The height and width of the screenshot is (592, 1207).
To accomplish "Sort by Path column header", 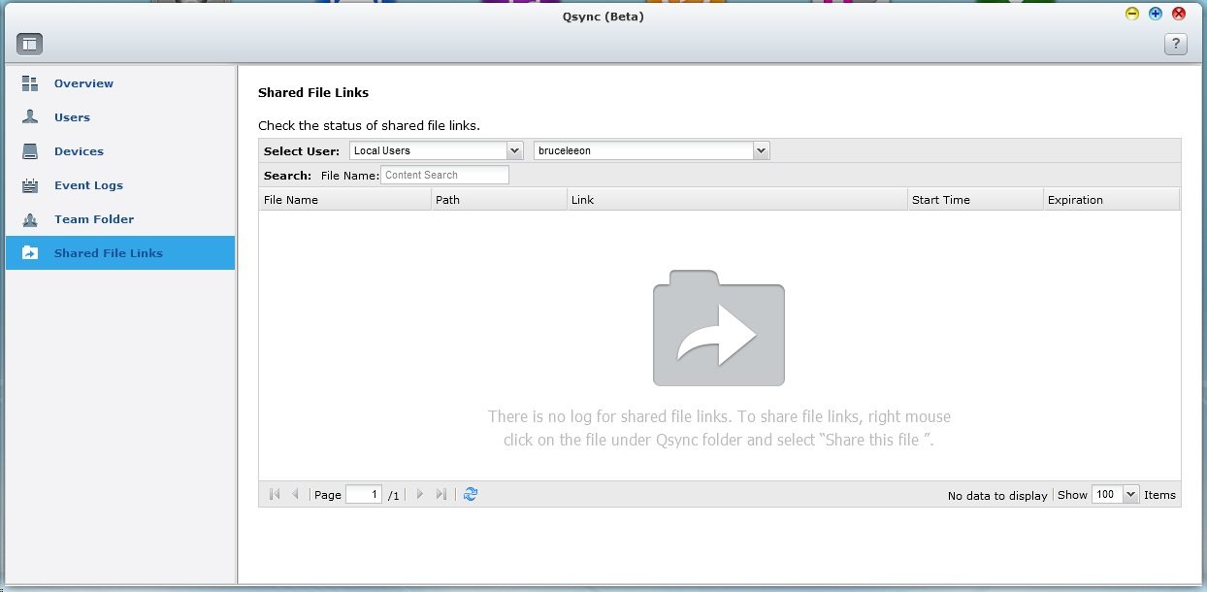I will tap(499, 199).
